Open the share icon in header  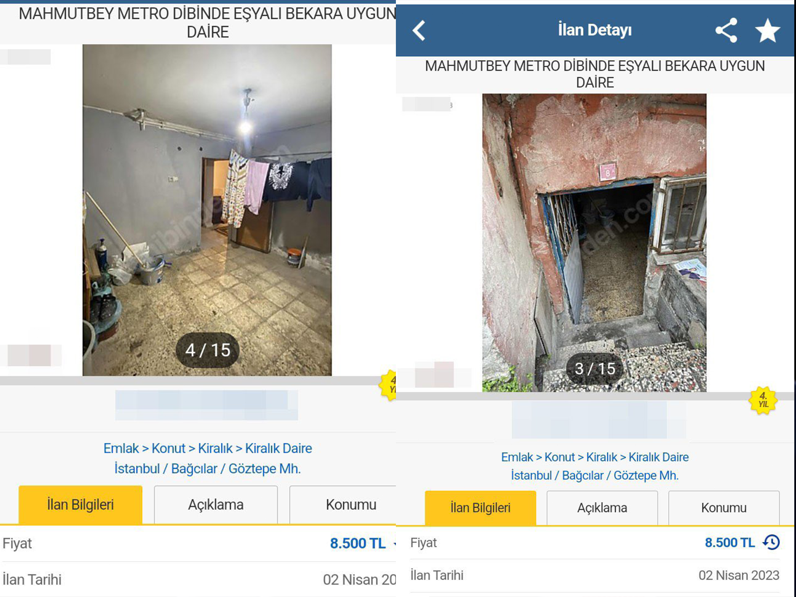[x=727, y=30]
